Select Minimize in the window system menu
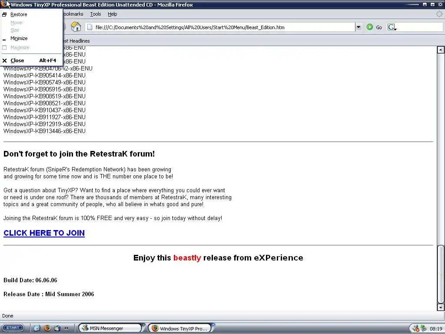Viewport: 445px width, 334px height. 31,38
